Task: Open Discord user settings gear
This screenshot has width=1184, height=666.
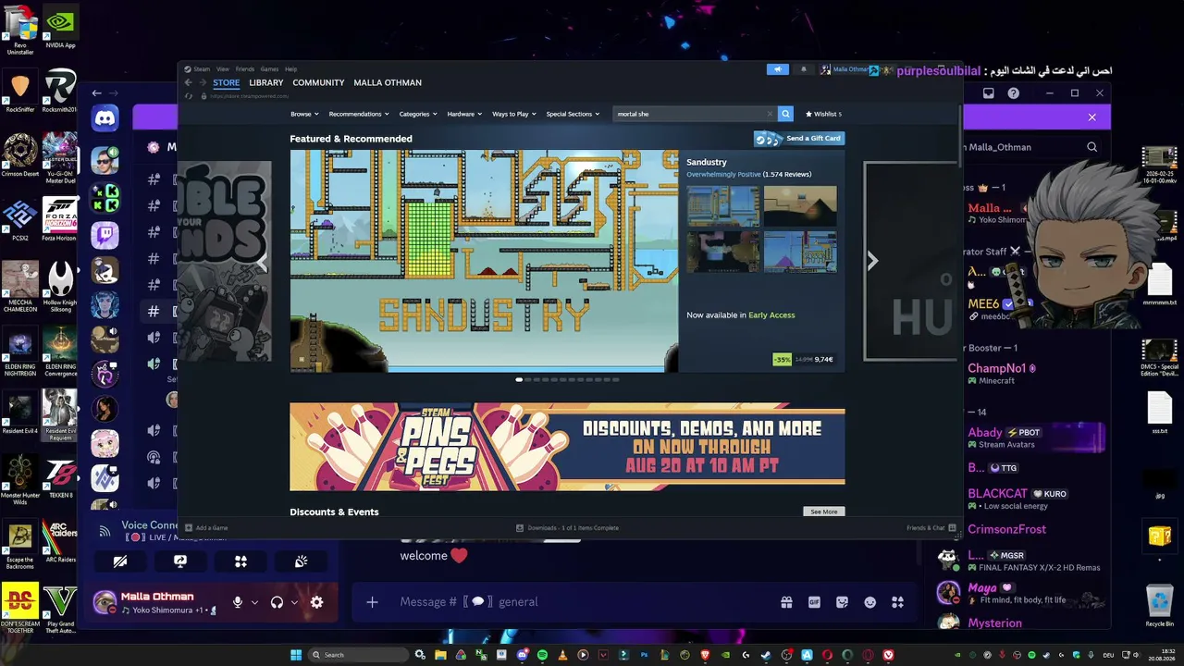Action: coord(316,602)
